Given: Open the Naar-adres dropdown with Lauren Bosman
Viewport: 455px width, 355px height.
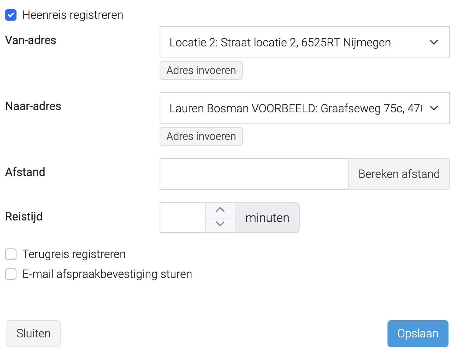Looking at the screenshot, I should (305, 108).
